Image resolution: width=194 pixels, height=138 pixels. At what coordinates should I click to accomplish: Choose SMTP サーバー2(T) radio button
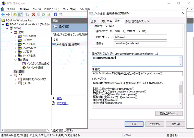[125, 31]
